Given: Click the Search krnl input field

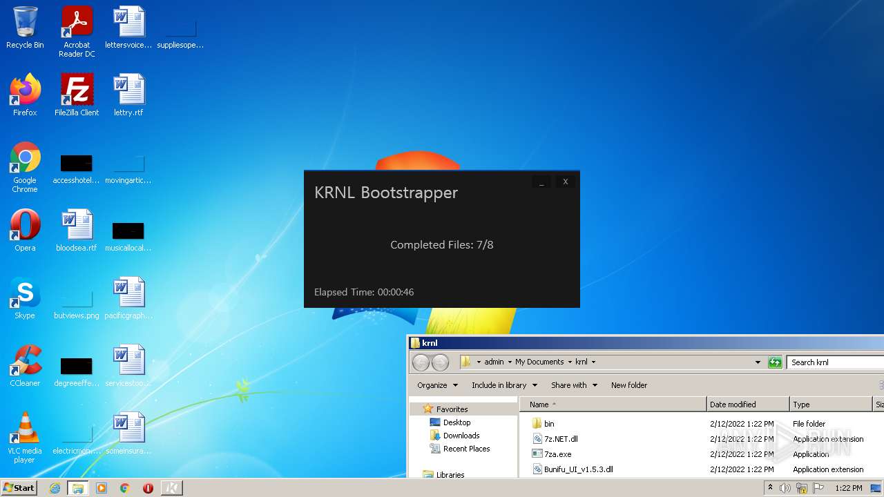Looking at the screenshot, I should (834, 362).
